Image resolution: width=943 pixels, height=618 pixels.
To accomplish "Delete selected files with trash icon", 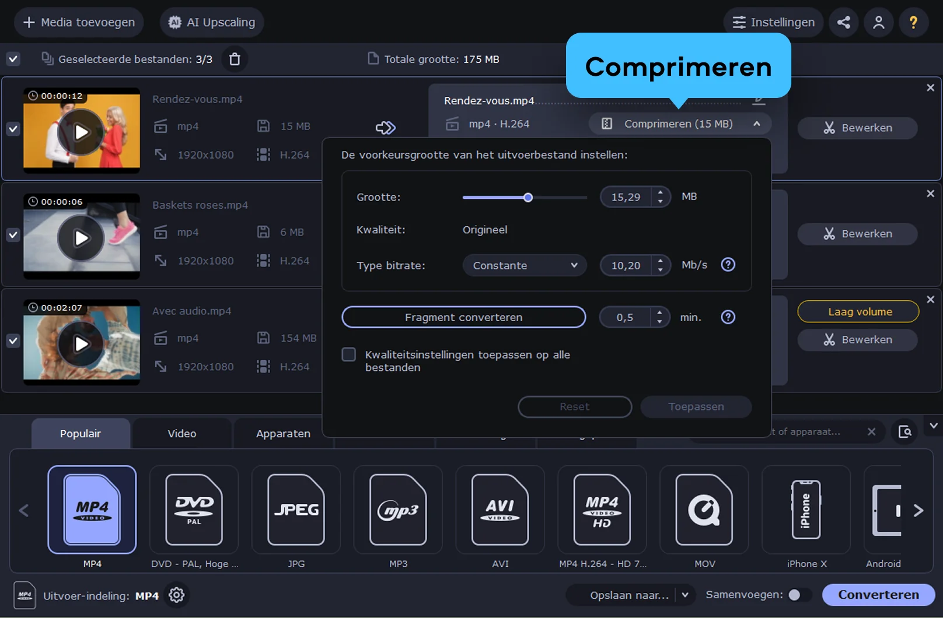I will 235,59.
